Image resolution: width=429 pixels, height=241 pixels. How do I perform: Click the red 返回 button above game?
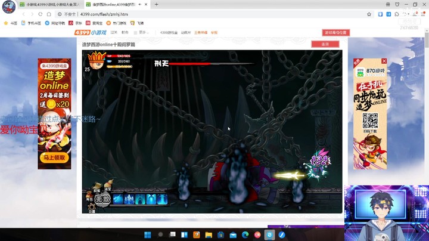tap(325, 44)
